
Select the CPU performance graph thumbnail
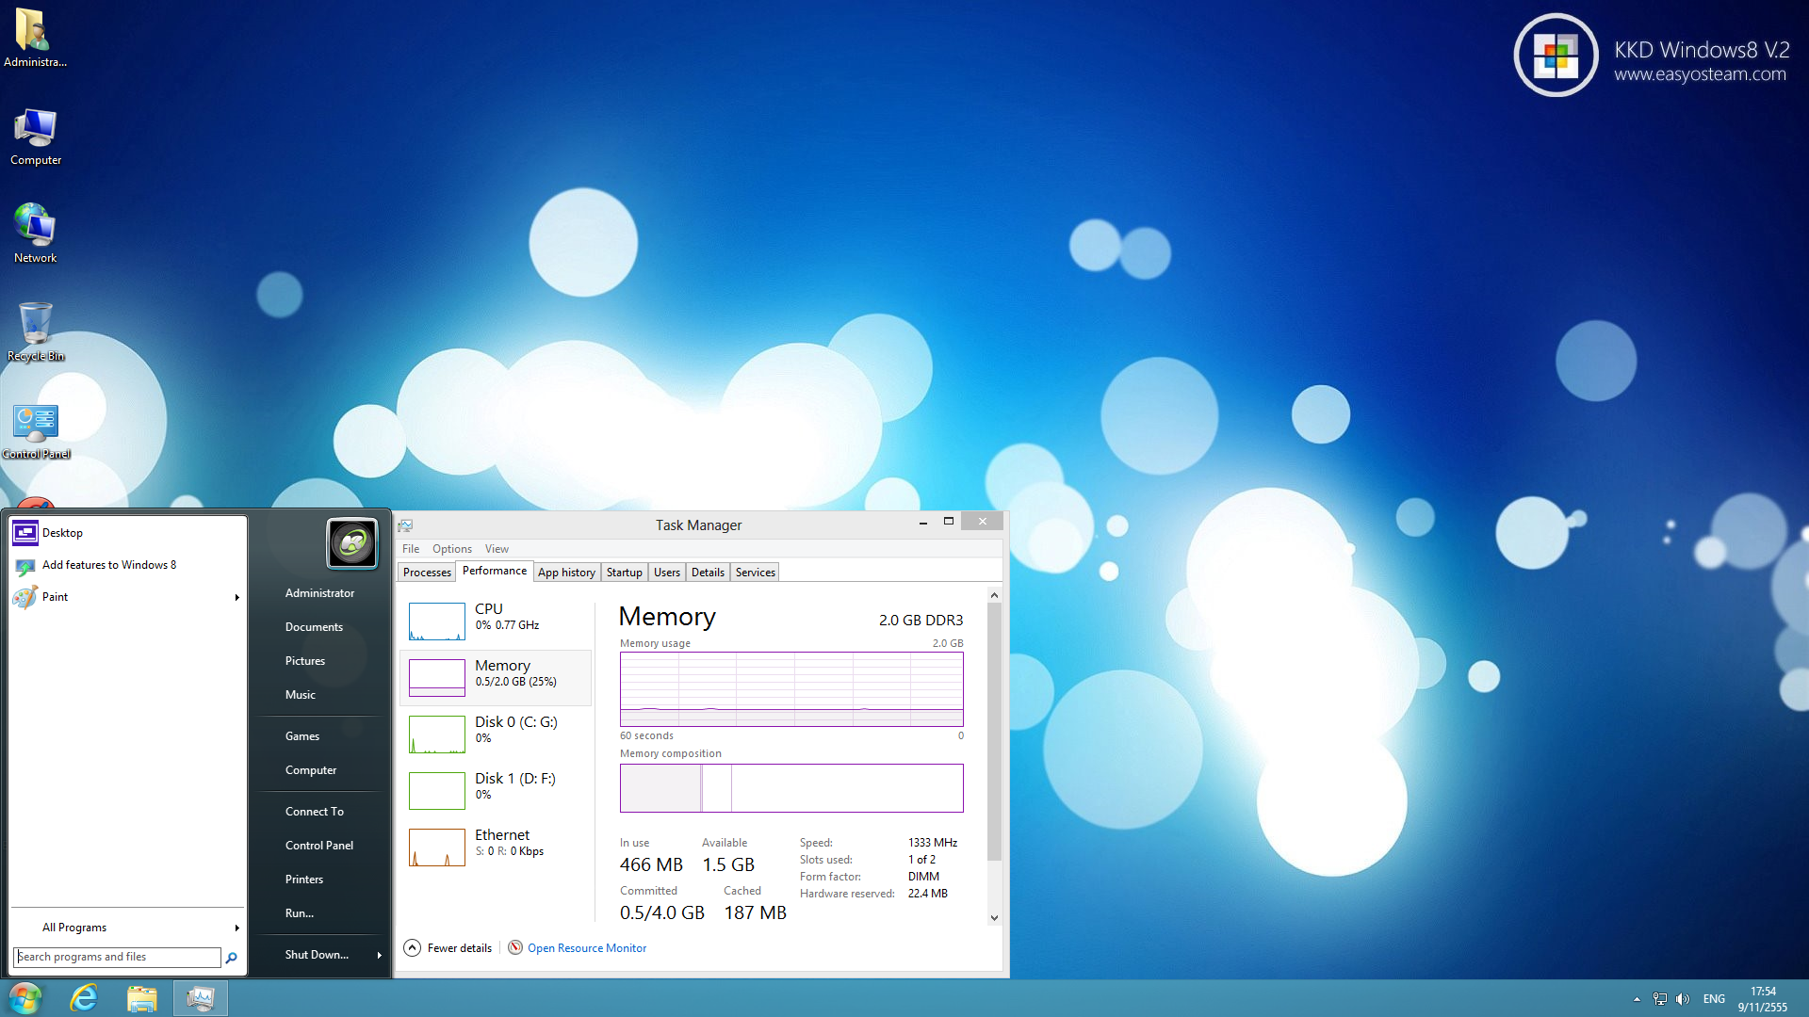coord(436,621)
